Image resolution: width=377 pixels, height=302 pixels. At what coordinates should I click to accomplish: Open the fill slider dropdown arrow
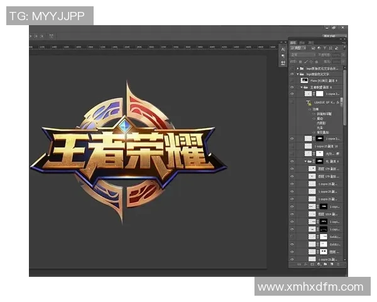[343, 62]
